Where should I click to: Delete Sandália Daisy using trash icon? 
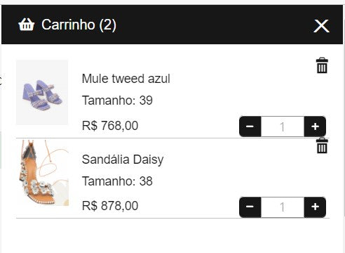(322, 145)
